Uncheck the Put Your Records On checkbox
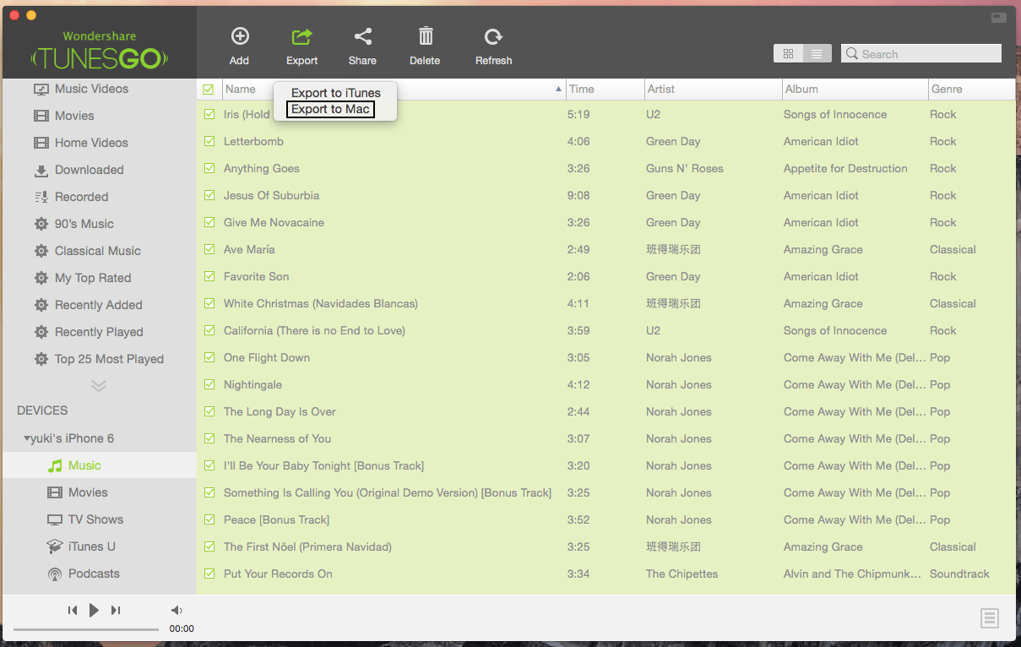Viewport: 1021px width, 647px height. 209,574
